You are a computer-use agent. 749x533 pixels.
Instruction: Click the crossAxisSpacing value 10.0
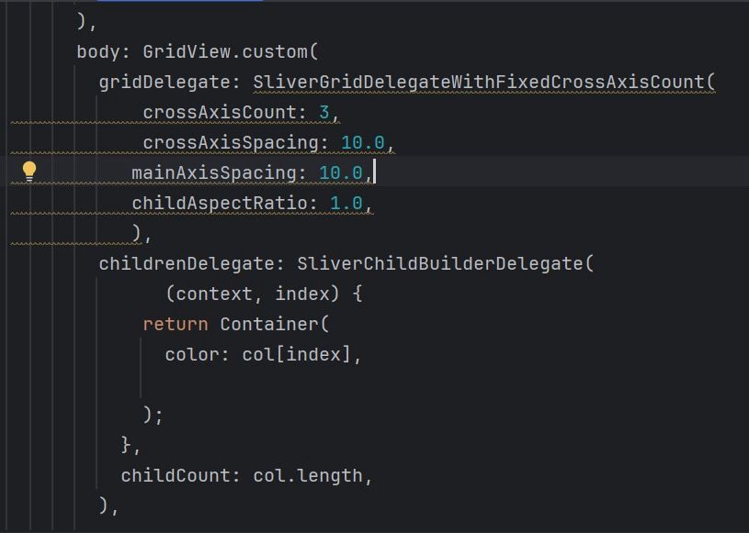pos(363,142)
